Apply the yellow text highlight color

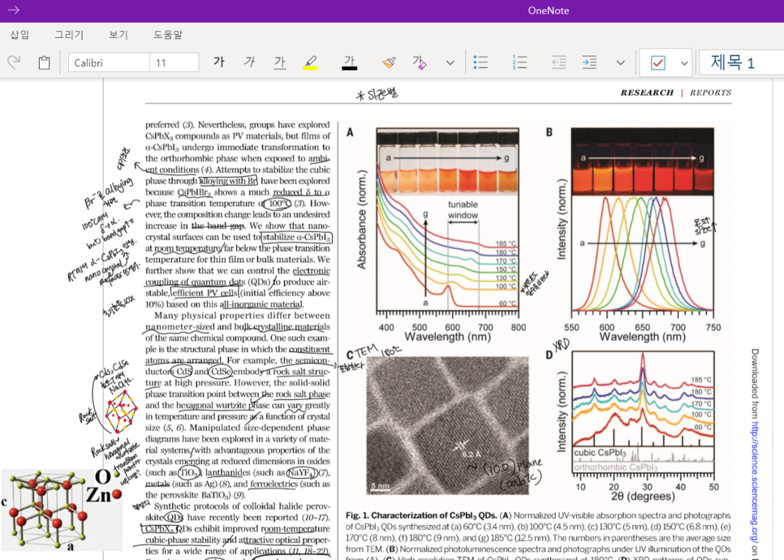(310, 62)
